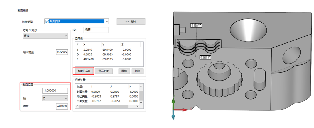Click the 删除 button under boundary points
The image size is (314, 128).
tap(137, 71)
